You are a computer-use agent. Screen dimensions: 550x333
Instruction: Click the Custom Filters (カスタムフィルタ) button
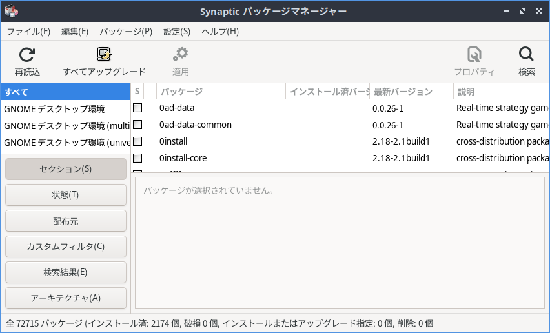(x=66, y=247)
